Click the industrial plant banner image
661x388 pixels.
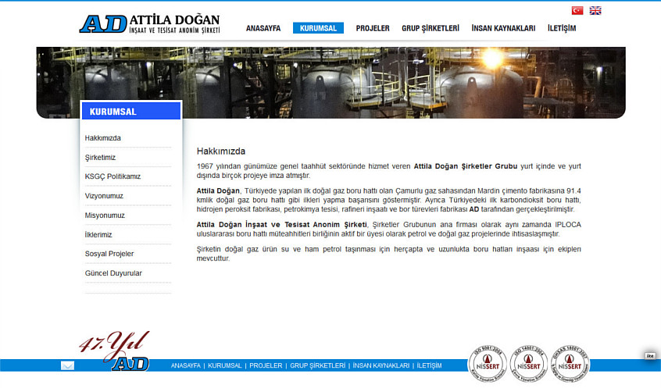[x=331, y=83]
